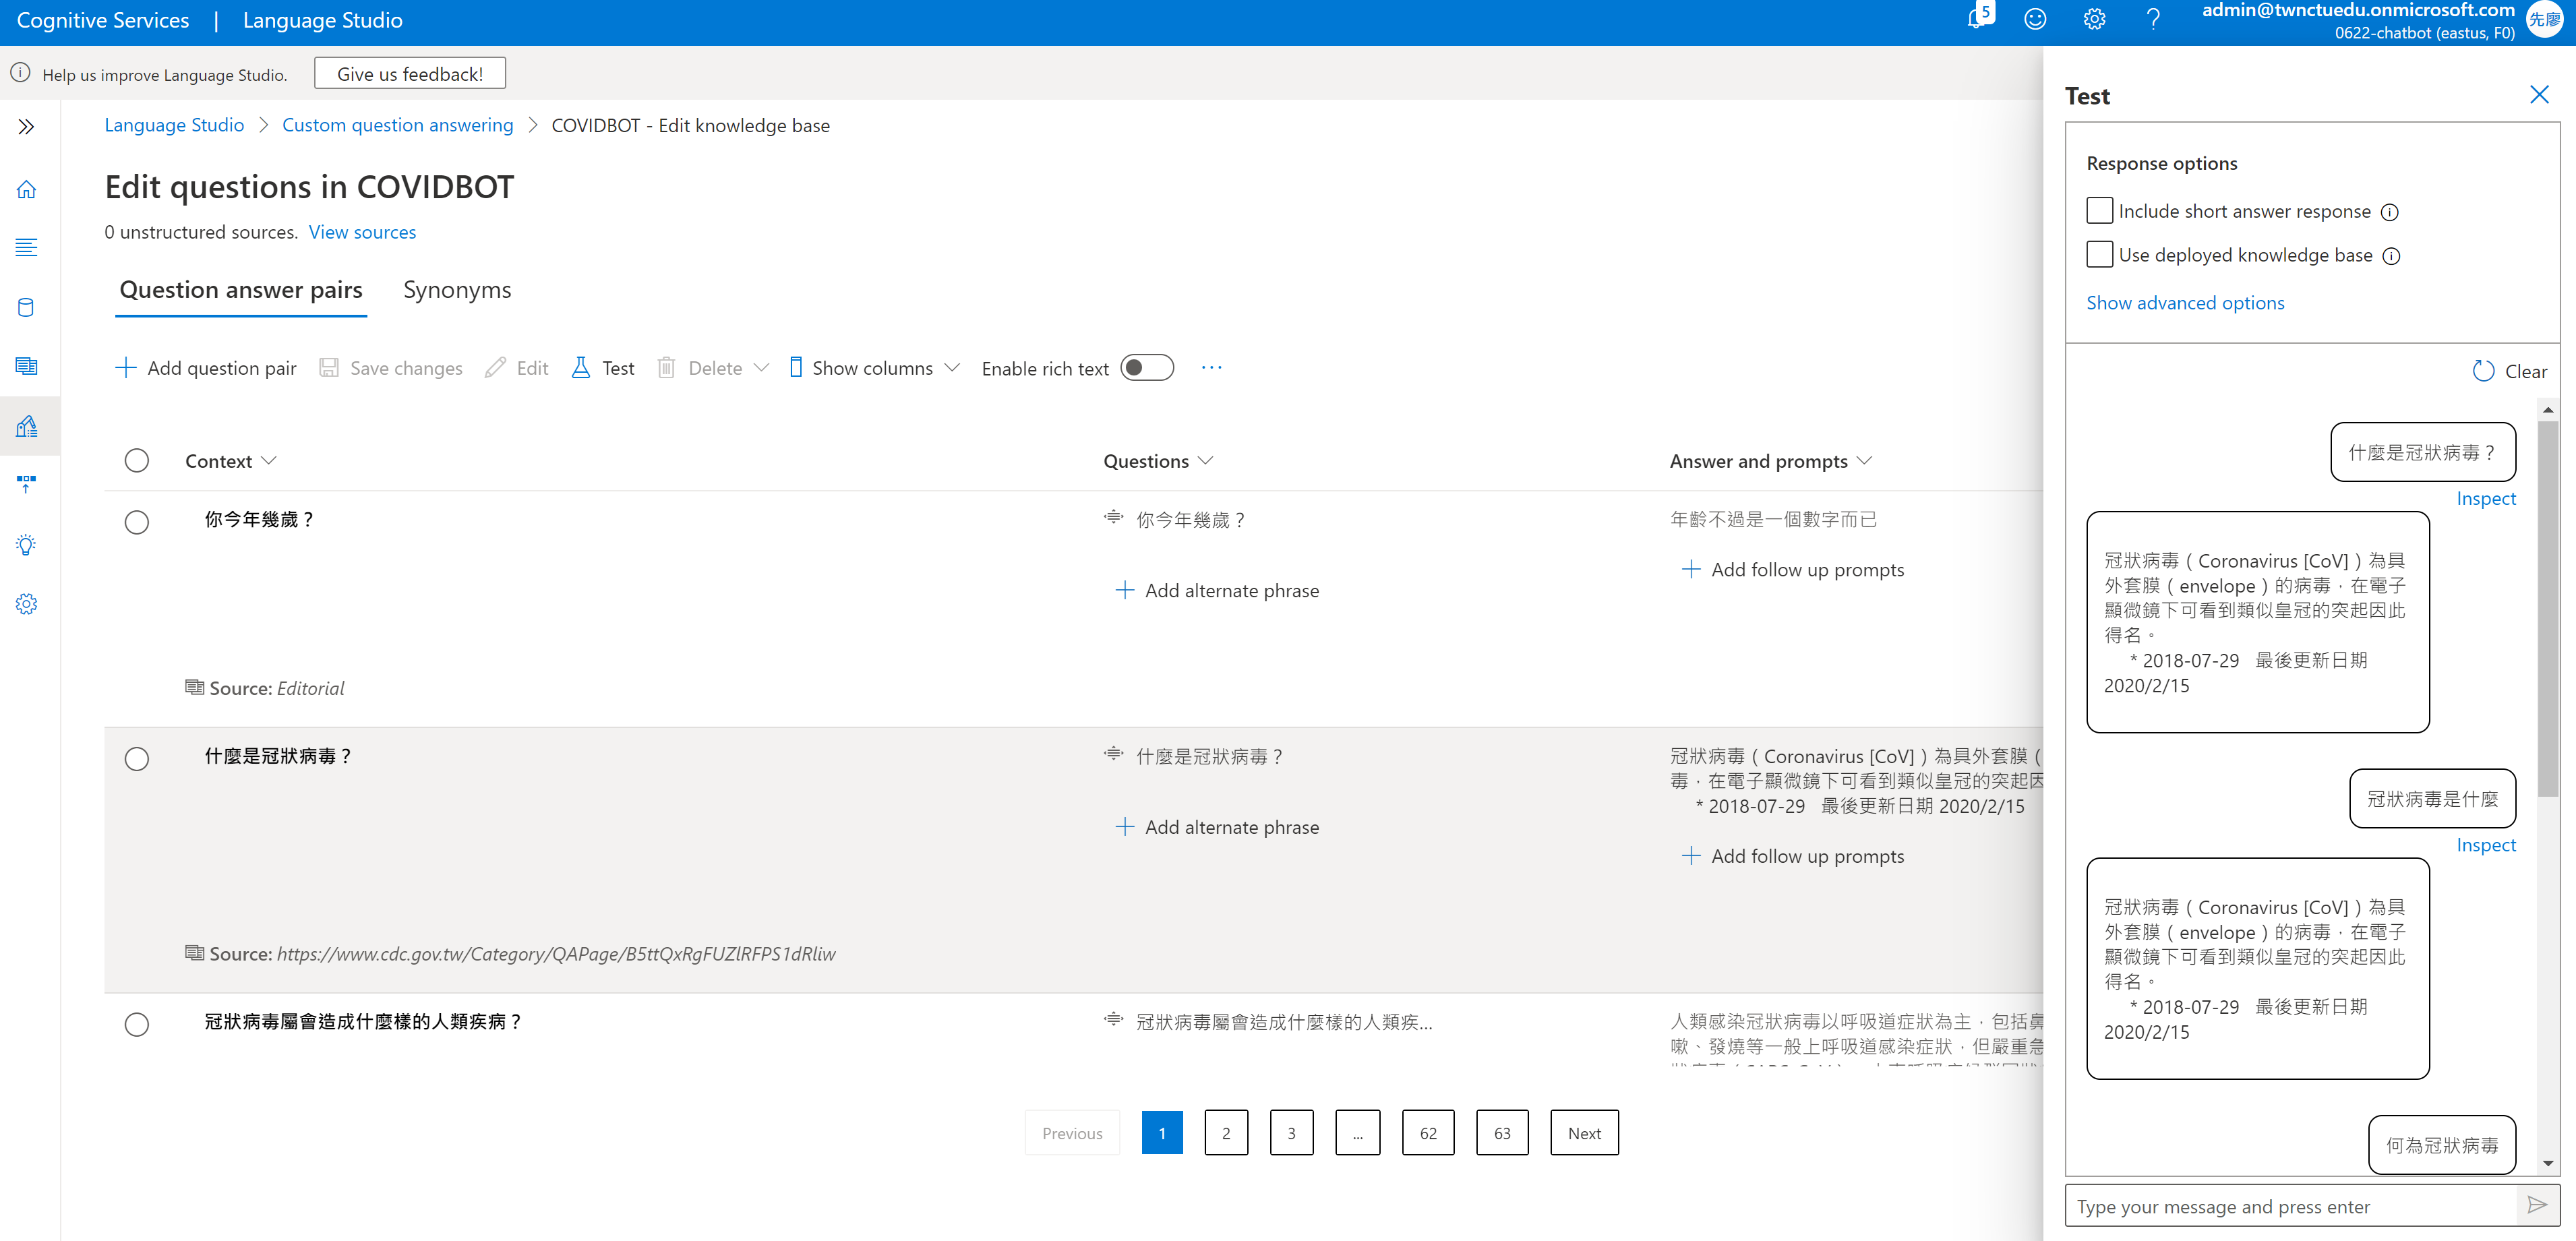Click the Test flask toolbar item
Image resolution: width=2576 pixels, height=1241 pixels.
[x=603, y=368]
